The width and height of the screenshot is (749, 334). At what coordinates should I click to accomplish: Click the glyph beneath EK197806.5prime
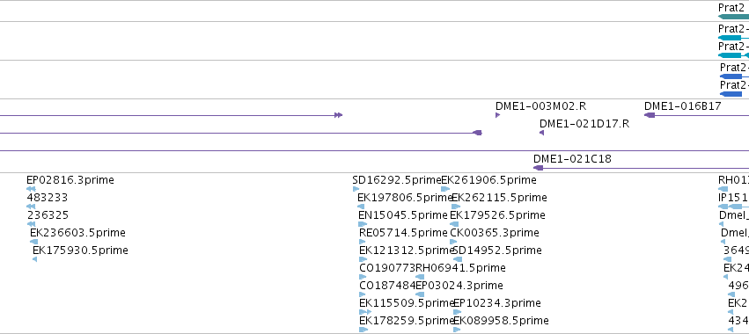point(361,207)
